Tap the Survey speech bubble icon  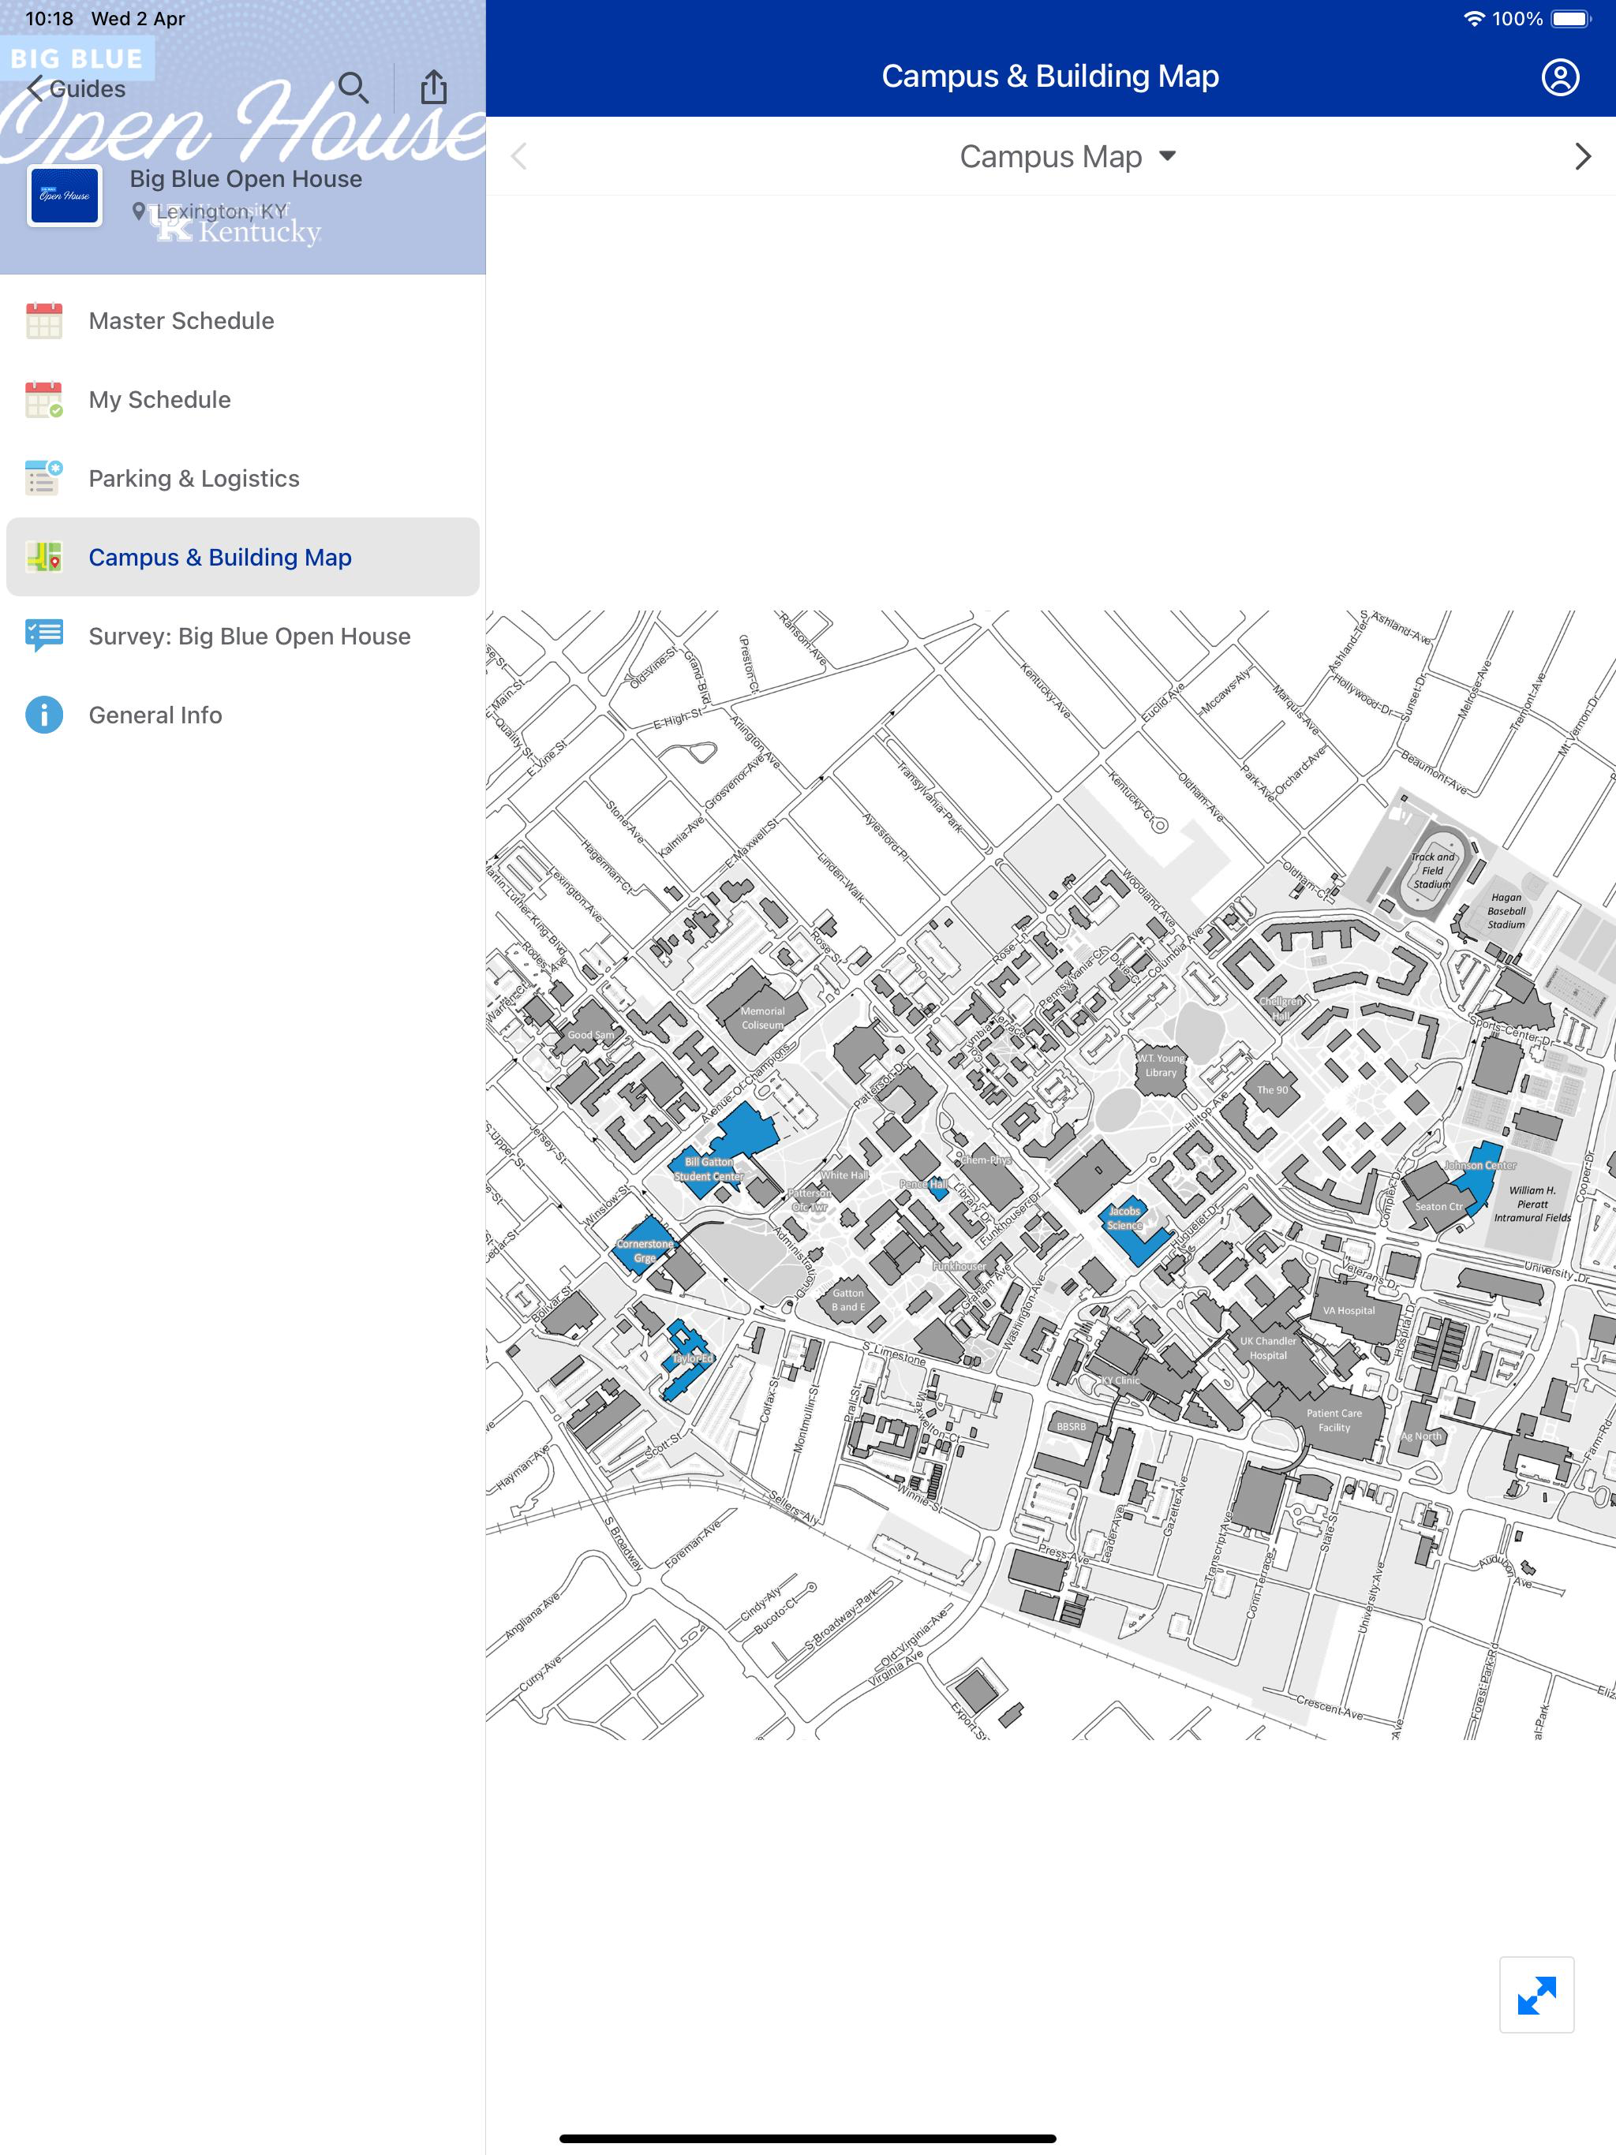pos(44,637)
